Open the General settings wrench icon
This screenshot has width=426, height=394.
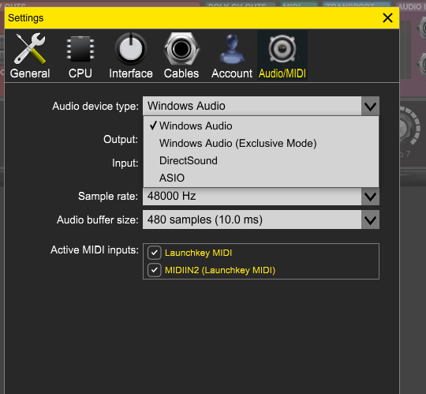pyautogui.click(x=30, y=49)
